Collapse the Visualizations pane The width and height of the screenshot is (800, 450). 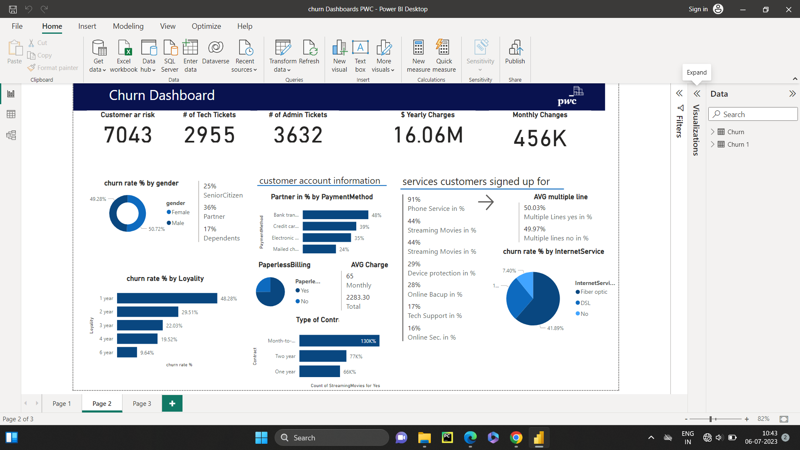pos(697,93)
